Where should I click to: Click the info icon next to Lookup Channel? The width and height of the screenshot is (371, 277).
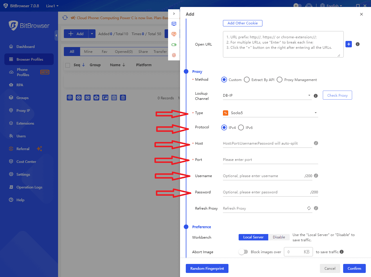(316, 96)
